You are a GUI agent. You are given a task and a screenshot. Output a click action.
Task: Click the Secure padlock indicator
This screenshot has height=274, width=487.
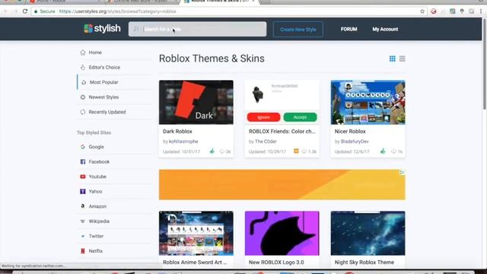coord(44,11)
